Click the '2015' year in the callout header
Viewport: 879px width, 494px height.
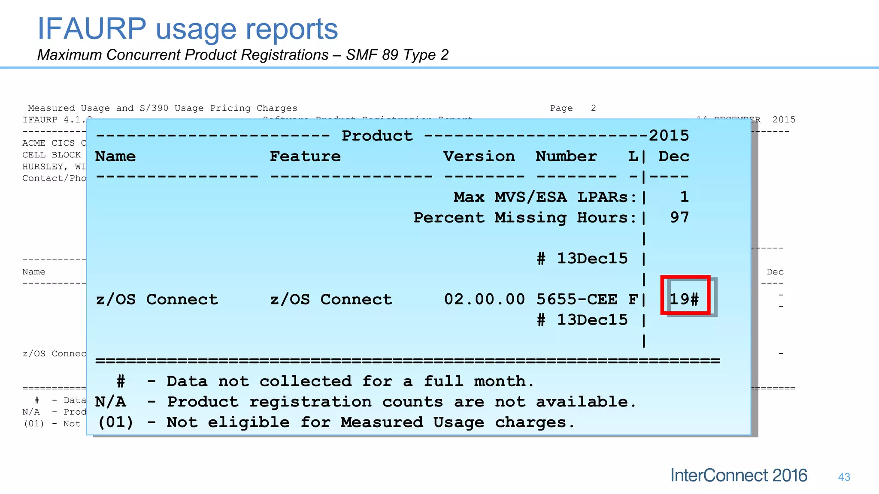click(669, 136)
